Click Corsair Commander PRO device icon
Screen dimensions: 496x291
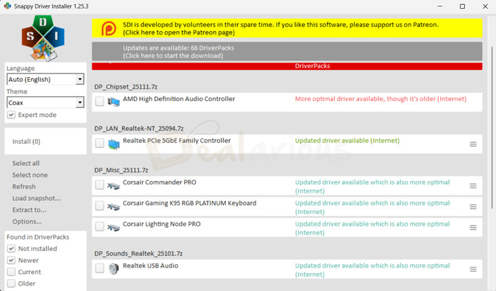click(x=114, y=186)
